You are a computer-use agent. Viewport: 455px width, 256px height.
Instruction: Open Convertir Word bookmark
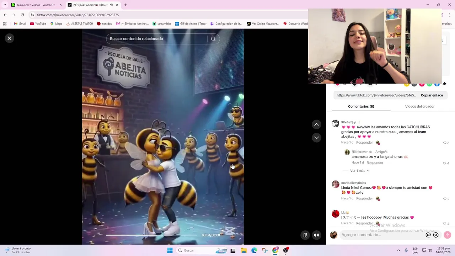[295, 24]
